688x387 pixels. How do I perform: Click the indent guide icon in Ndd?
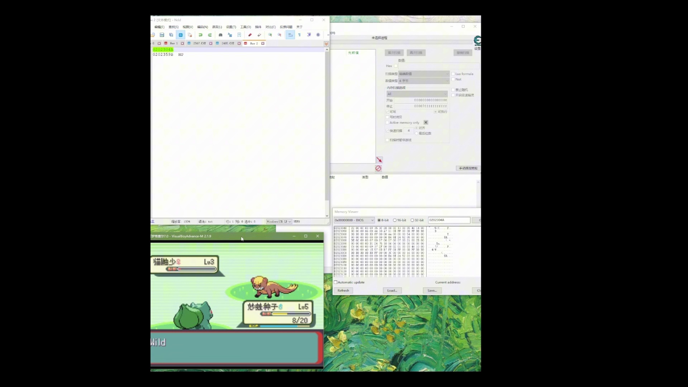tap(309, 35)
